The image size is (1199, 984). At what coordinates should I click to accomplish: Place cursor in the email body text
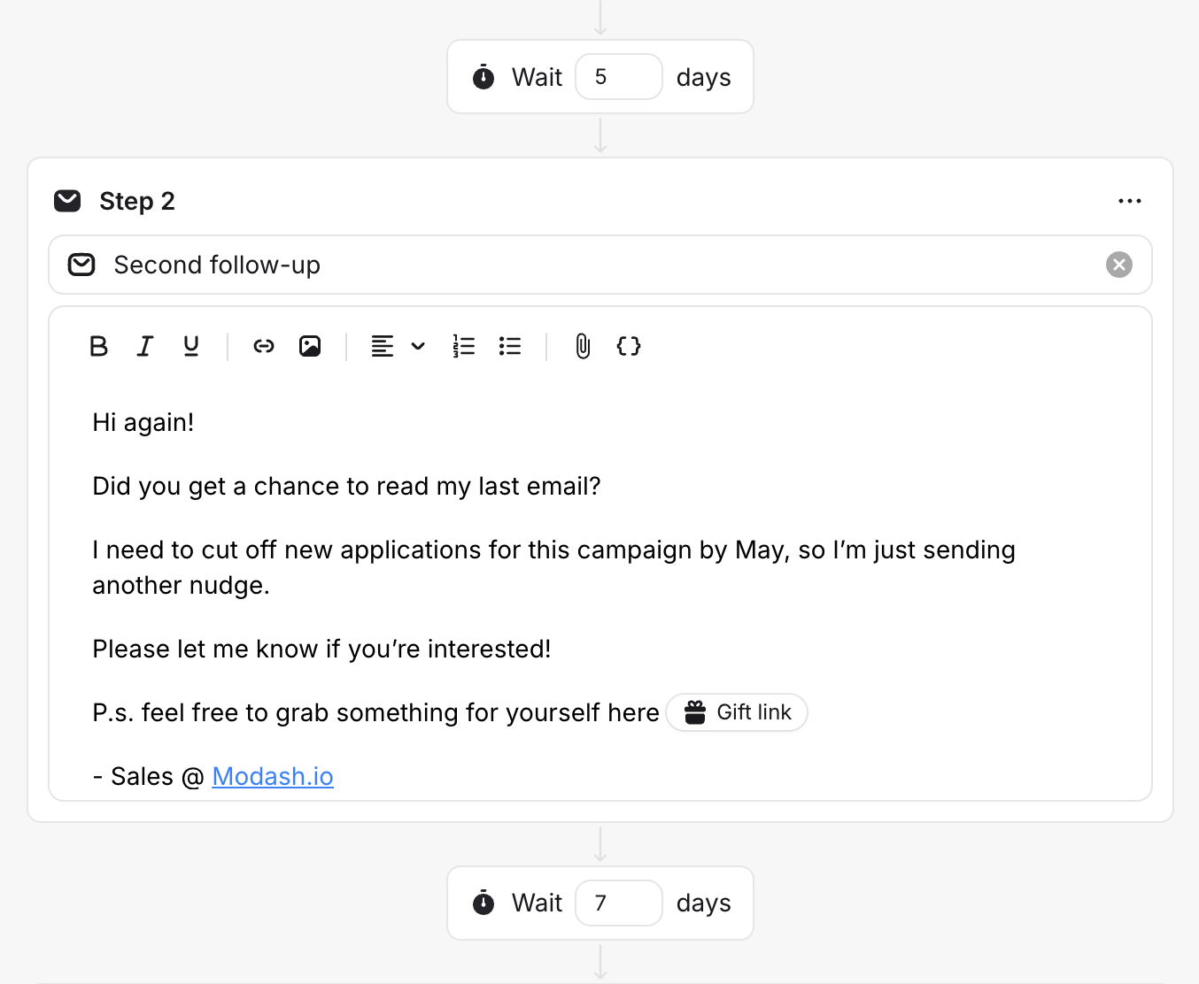tap(345, 486)
